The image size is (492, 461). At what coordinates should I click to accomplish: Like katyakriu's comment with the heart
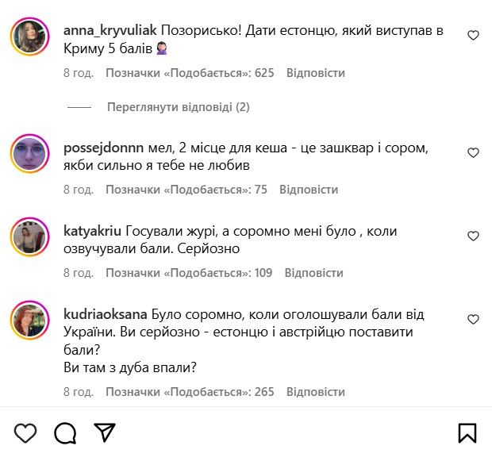473,236
